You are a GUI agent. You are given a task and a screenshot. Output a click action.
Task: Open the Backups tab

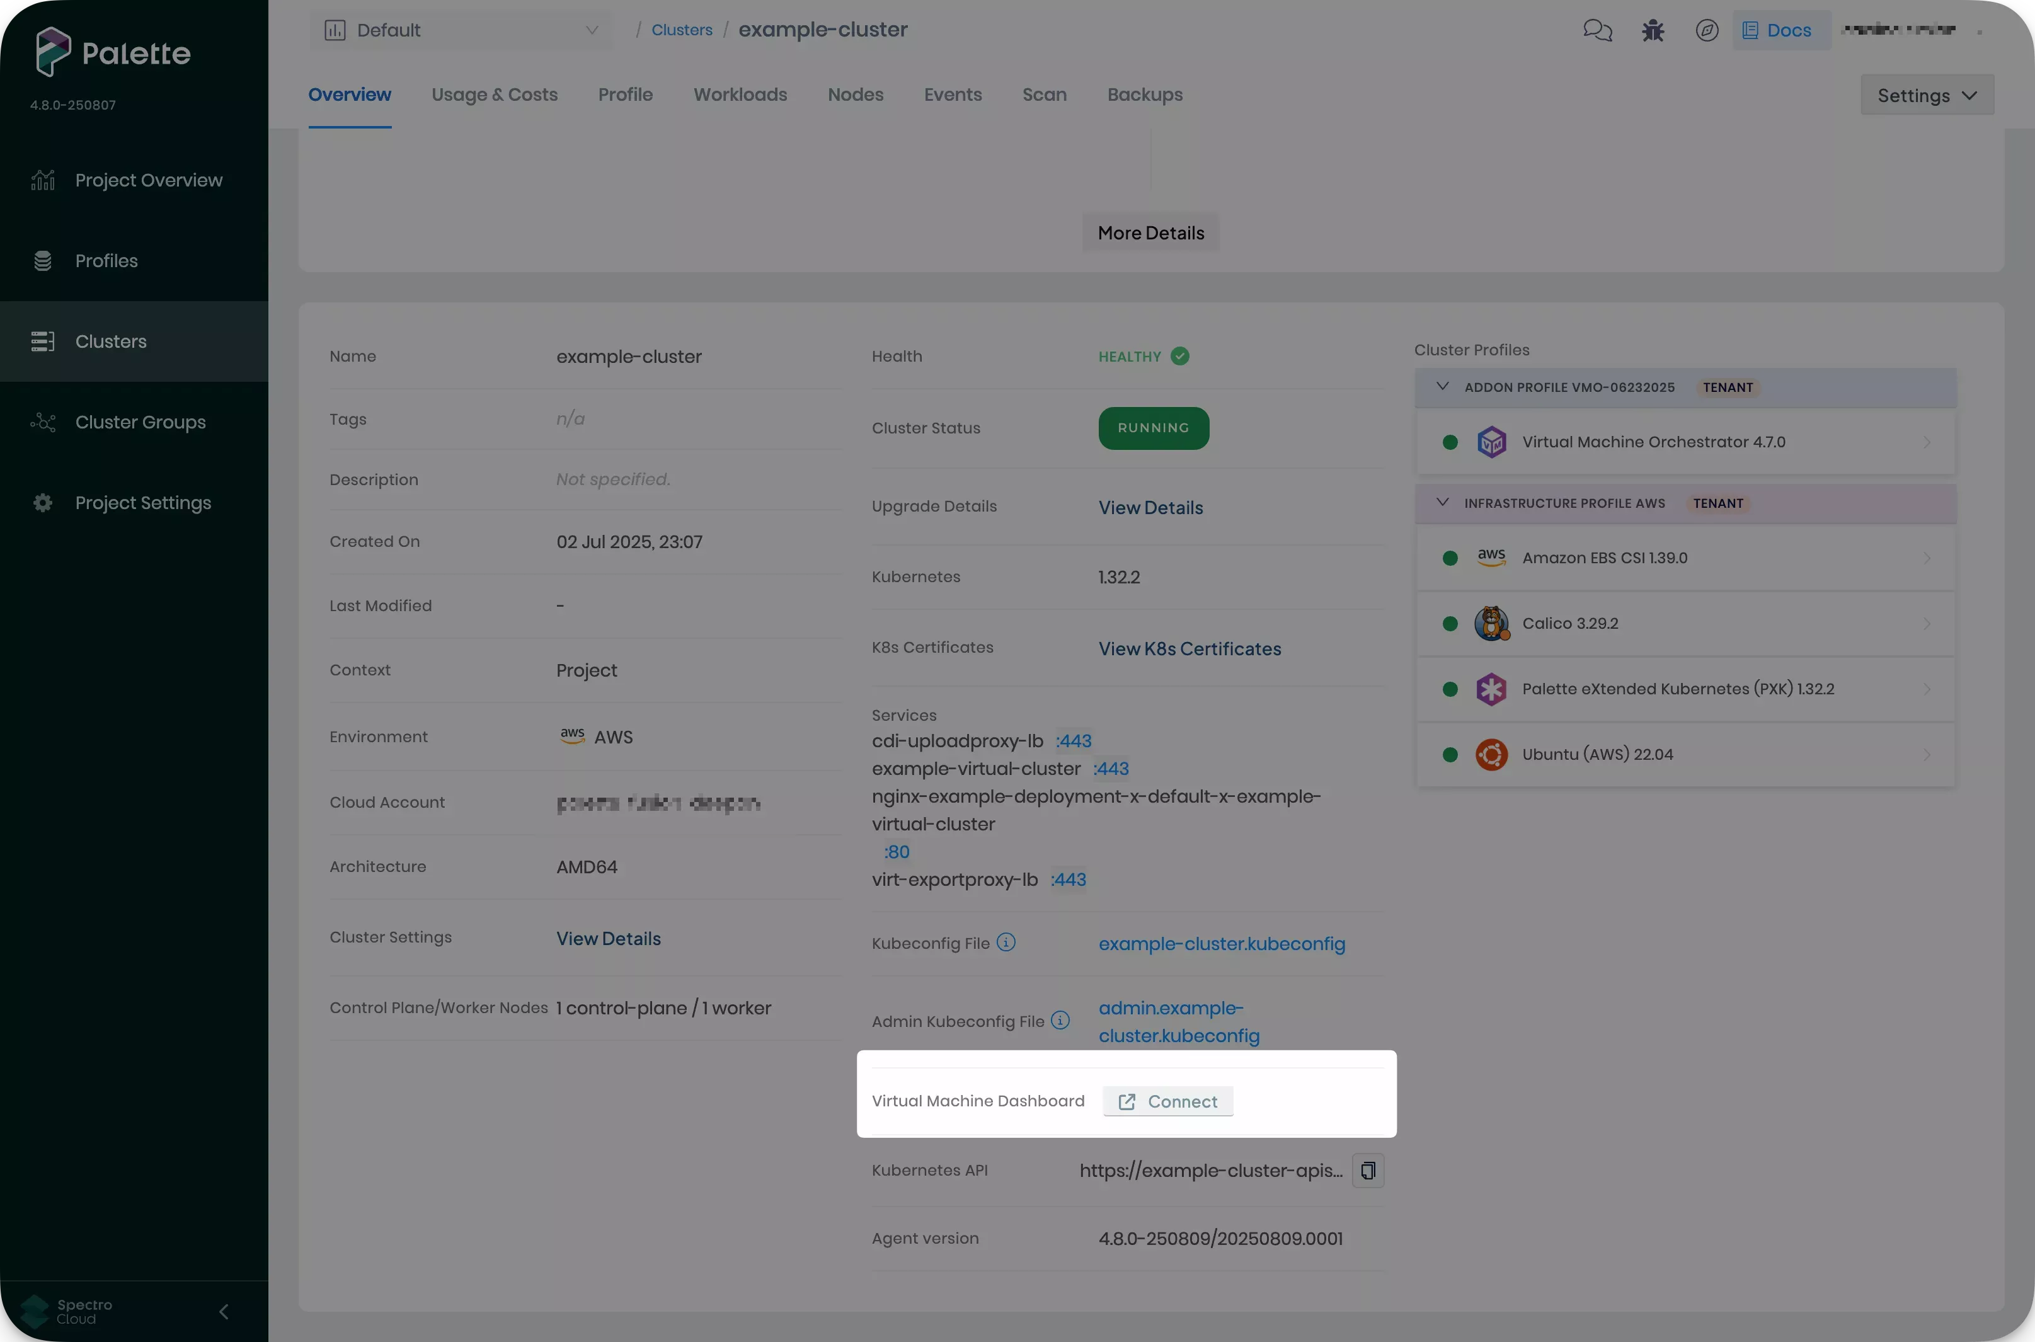click(1145, 95)
